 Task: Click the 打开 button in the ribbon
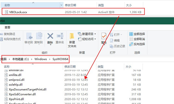(x=116, y=35)
